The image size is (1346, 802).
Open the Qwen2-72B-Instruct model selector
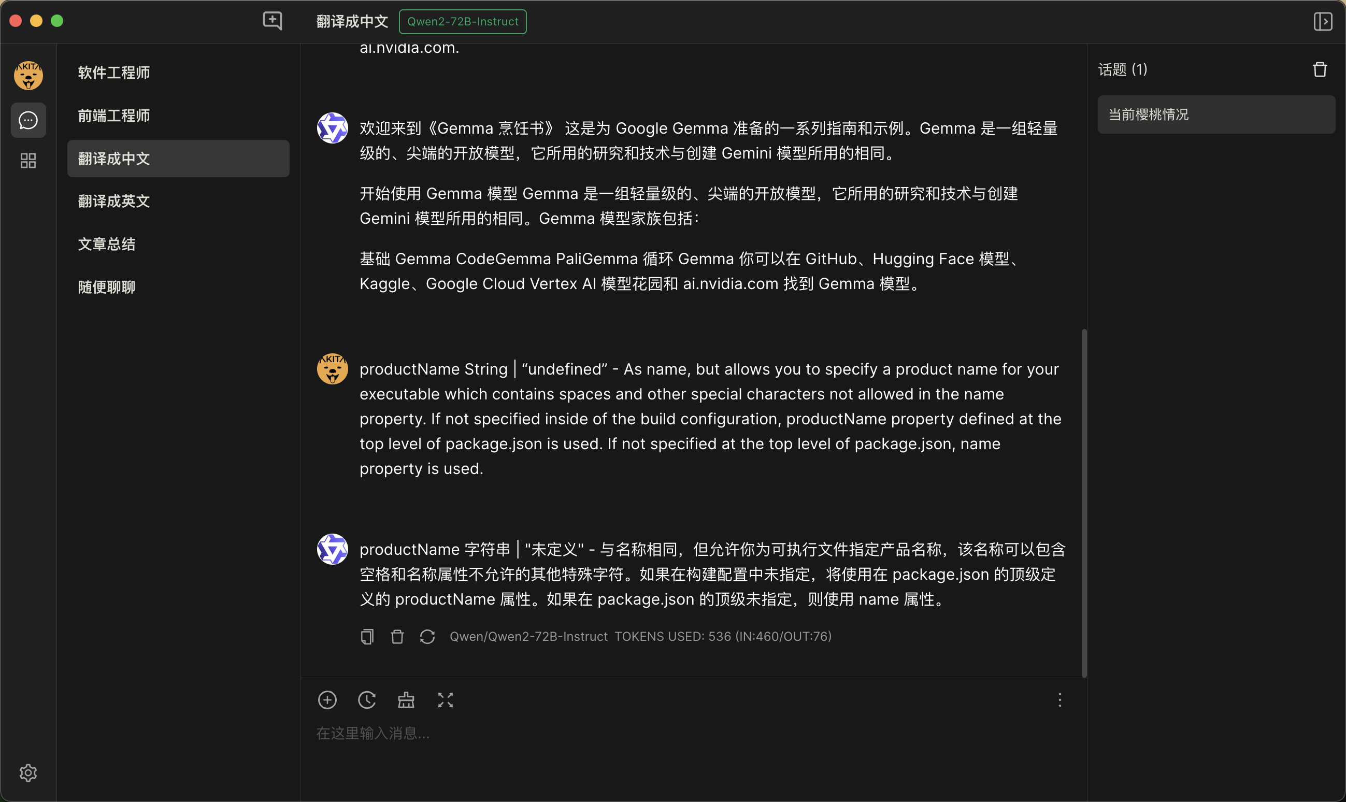click(x=463, y=22)
